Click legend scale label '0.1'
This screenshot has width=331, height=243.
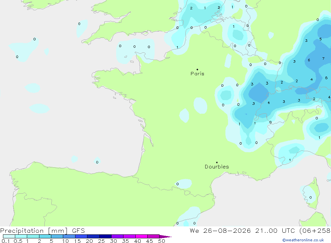point(6,241)
